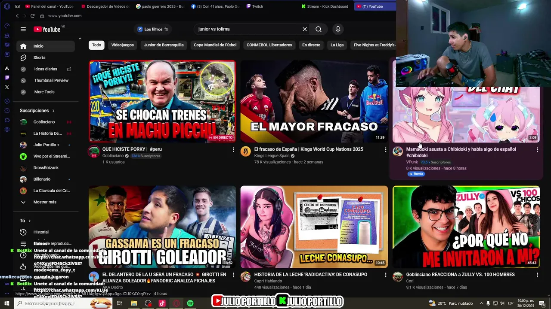Switch to the Stream - Kick Dashboard tab
Viewport: 551px width, 309px height.
325,6
